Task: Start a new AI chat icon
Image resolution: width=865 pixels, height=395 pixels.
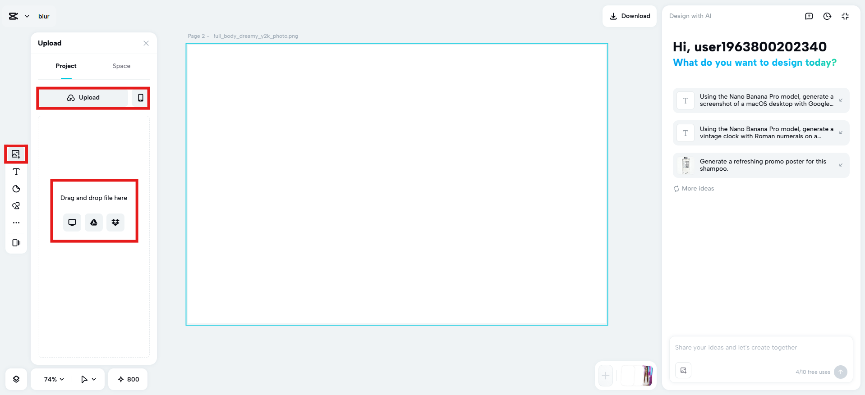Action: tap(809, 16)
